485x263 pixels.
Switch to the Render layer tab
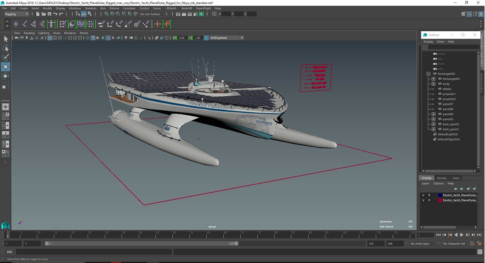coord(442,178)
